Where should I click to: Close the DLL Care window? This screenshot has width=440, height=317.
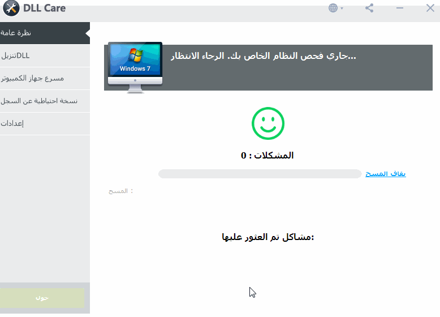coord(430,8)
